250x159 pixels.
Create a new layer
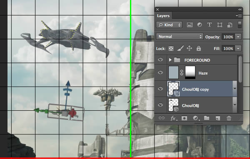218,118
